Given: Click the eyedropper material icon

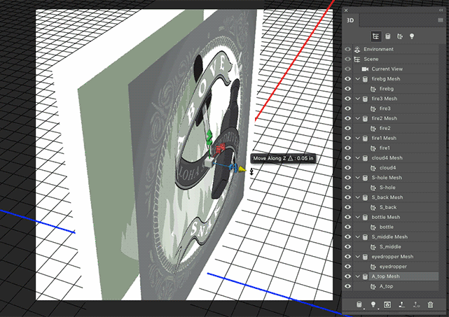Looking at the screenshot, I should 373,267.
